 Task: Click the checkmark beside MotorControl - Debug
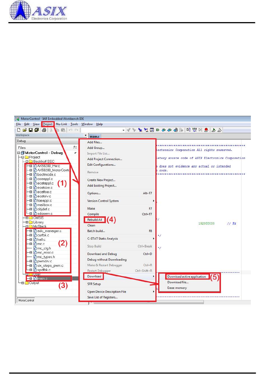(x=75, y=153)
